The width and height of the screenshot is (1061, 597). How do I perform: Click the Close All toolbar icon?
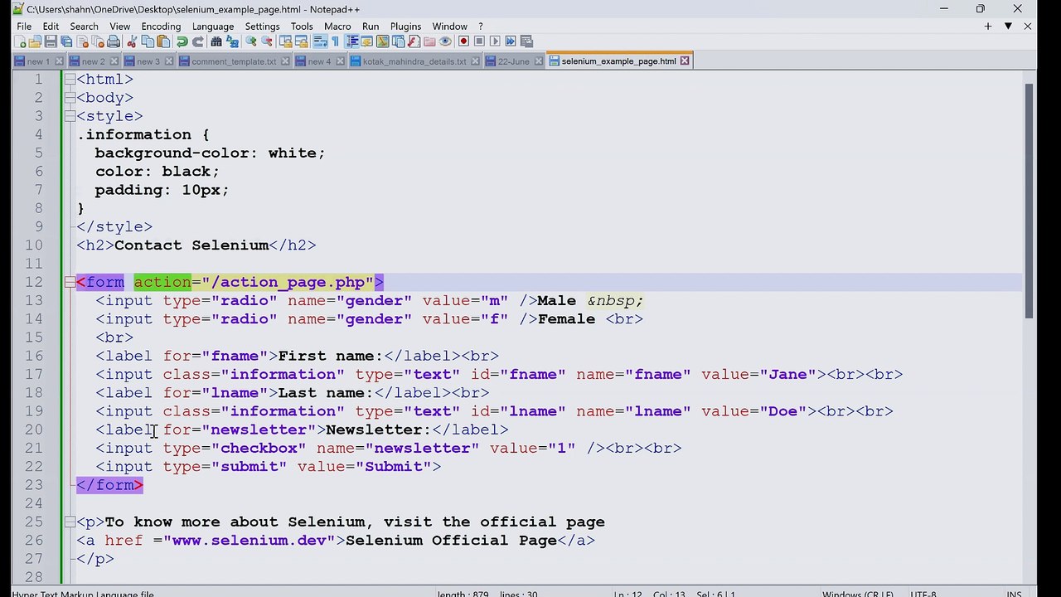point(98,41)
